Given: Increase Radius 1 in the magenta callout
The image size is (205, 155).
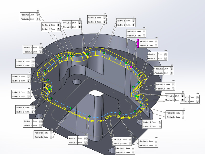Looking at the screenshot, I should (x=156, y=40).
